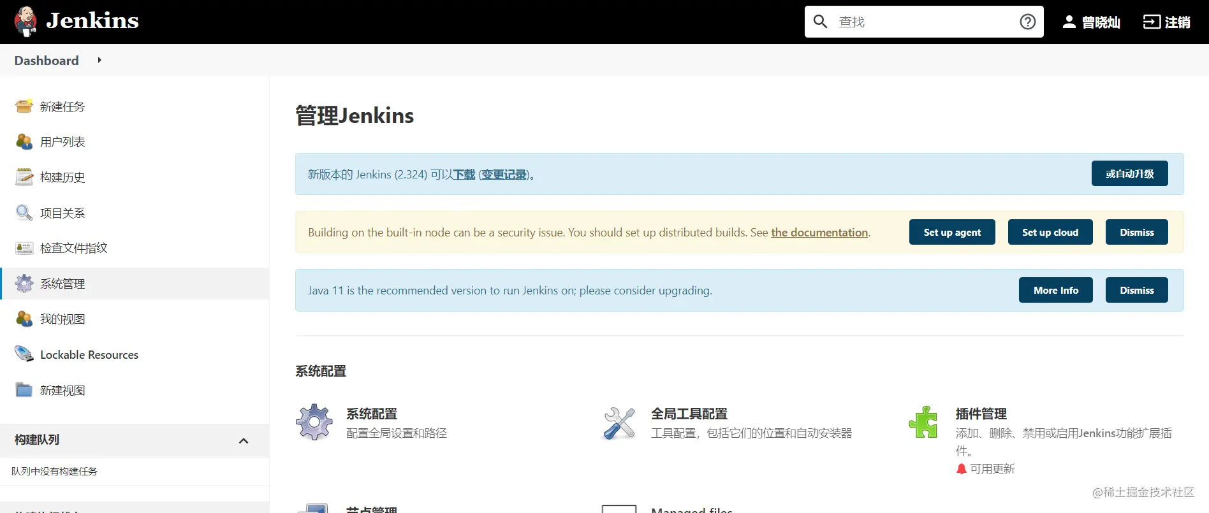Click the Lockable Resources drive icon
The height and width of the screenshot is (513, 1209).
[x=24, y=354]
